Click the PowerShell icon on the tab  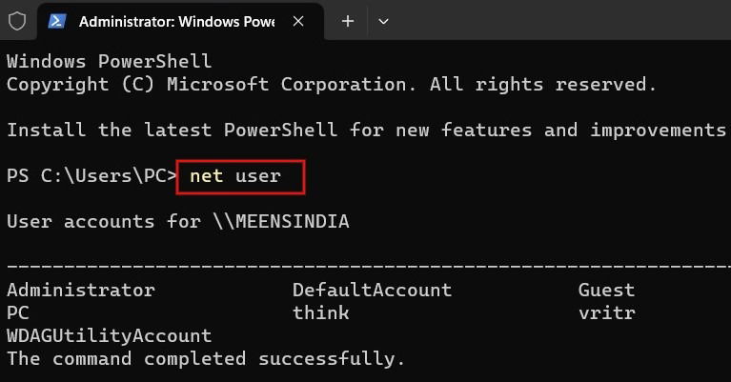click(x=57, y=21)
